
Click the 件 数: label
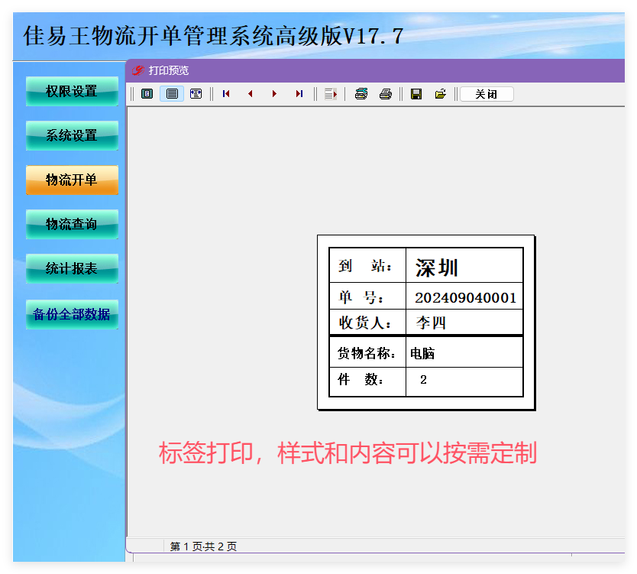(361, 379)
